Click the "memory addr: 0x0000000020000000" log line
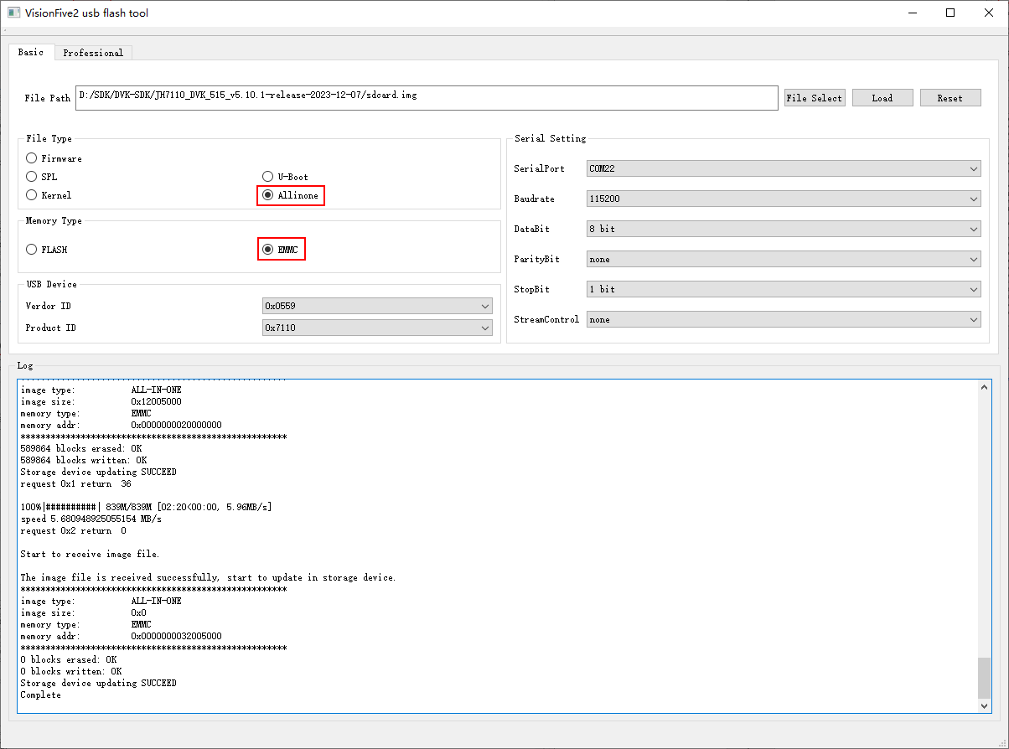Viewport: 1009px width, 749px height. pos(122,425)
